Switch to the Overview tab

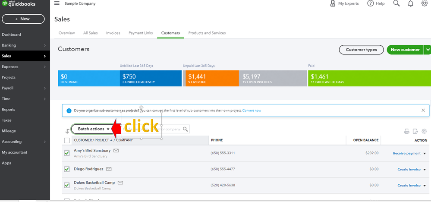[x=66, y=33]
